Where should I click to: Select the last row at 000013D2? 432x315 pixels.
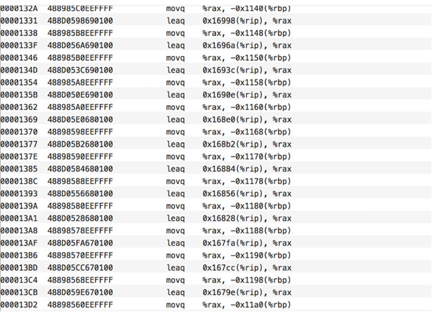tap(216, 305)
